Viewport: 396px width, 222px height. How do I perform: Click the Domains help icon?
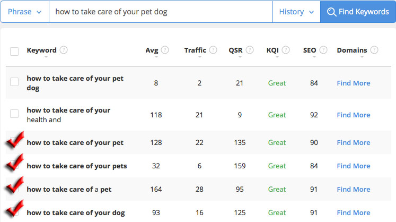(374, 50)
